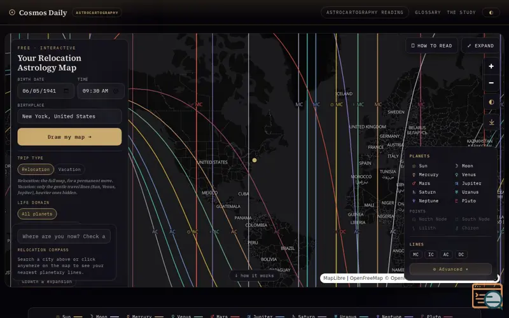Viewport: 509px width, 318px height.
Task: Click the Astrocartography badge
Action: click(x=97, y=13)
